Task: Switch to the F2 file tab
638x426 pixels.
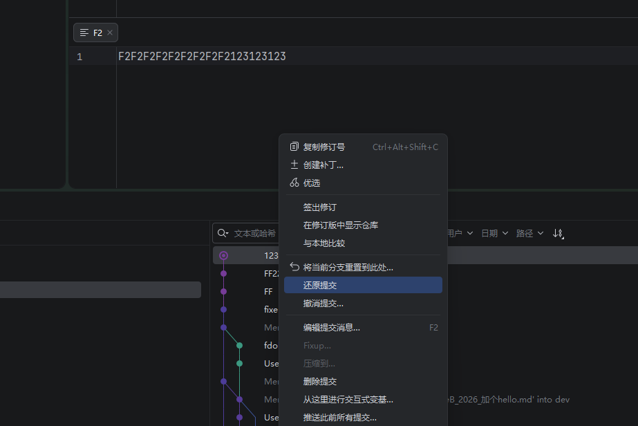Action: coord(95,33)
